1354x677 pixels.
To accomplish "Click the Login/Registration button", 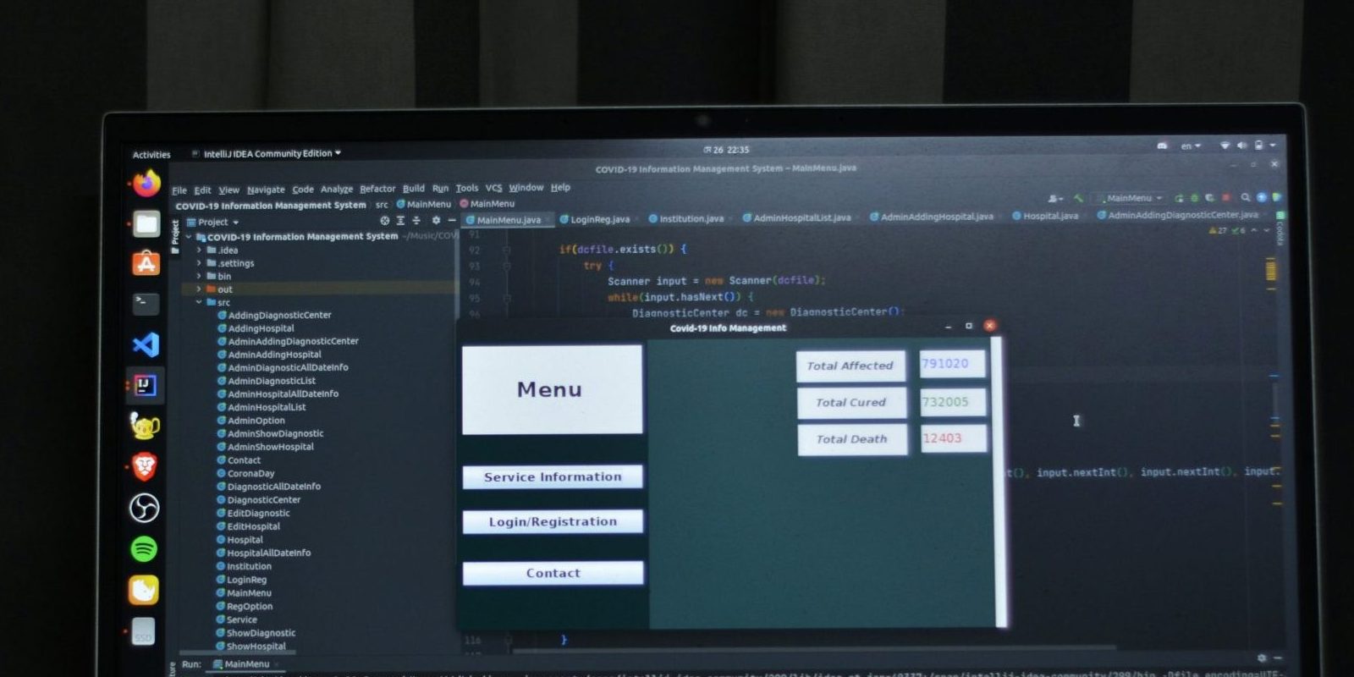I will (553, 522).
